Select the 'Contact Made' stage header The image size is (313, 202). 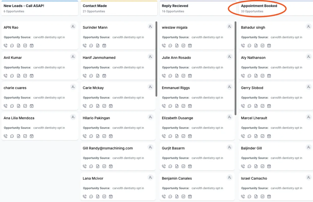click(119, 8)
